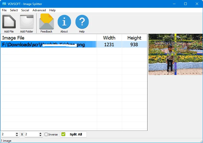The image size is (203, 143).
Task: Click the Add File toolbar icon
Action: (9, 22)
